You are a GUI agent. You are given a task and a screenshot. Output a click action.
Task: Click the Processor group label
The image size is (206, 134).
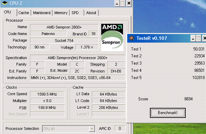(14, 20)
